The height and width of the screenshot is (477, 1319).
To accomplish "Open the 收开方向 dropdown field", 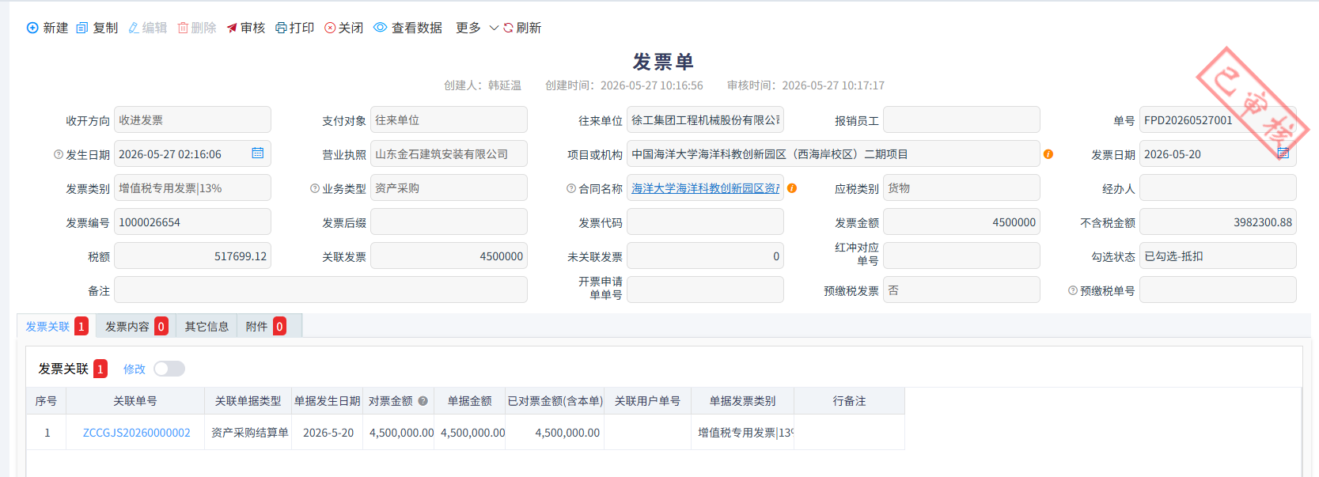I will 192,120.
